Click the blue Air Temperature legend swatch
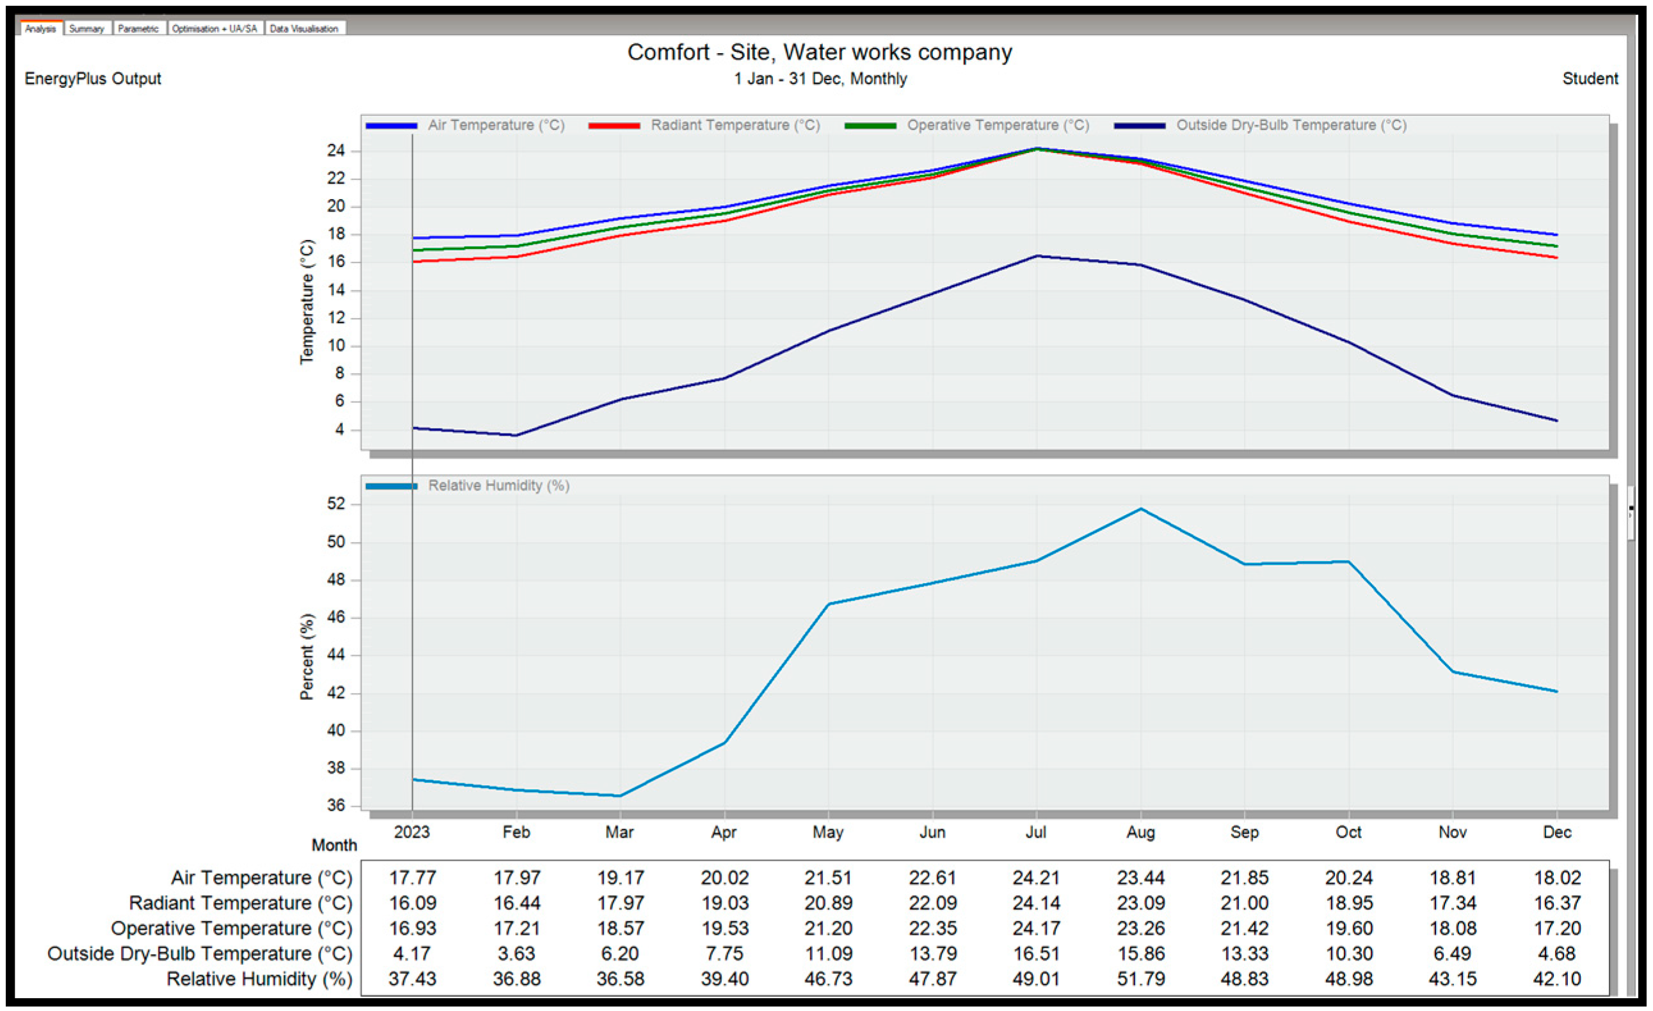Image resolution: width=1653 pixels, height=1011 pixels. pyautogui.click(x=391, y=125)
